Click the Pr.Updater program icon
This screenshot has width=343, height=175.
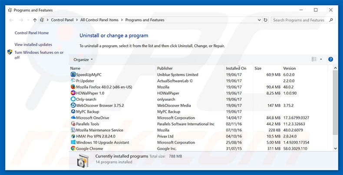(x=73, y=81)
